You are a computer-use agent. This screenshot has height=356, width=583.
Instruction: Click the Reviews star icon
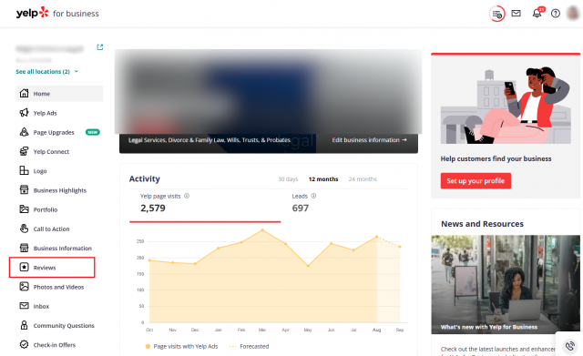(x=24, y=267)
